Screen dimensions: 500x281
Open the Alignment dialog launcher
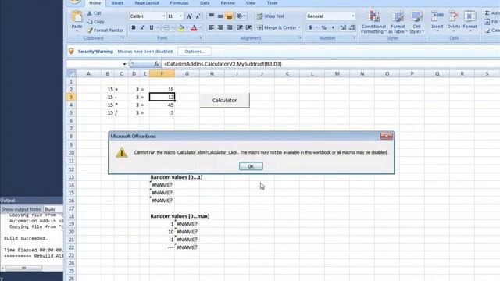(x=299, y=38)
